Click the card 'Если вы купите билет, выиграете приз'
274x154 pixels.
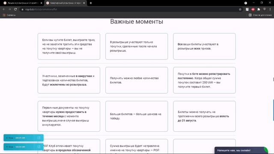tap(69, 46)
